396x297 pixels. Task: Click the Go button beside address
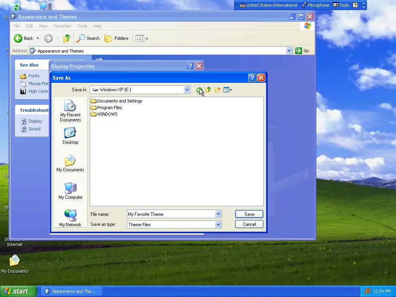(302, 51)
